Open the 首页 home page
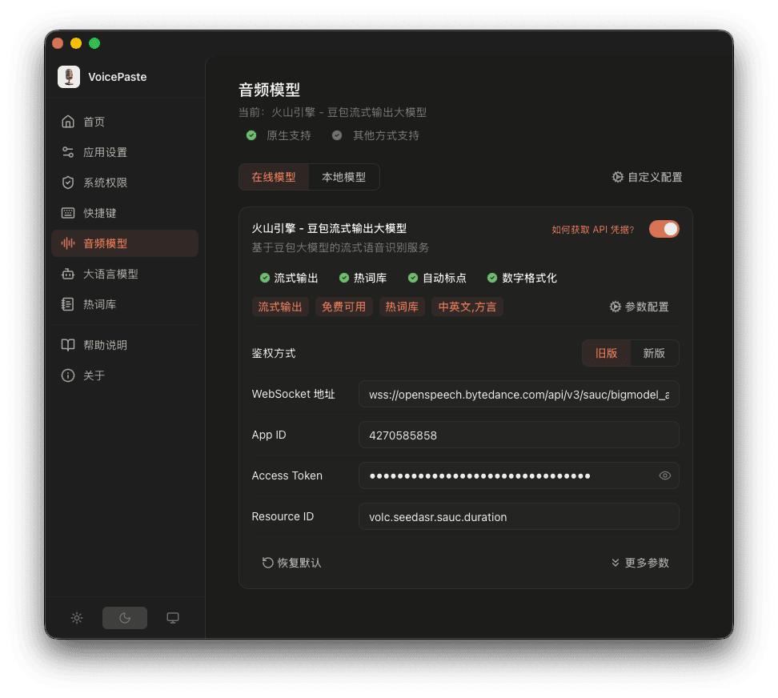The image size is (778, 698). click(x=125, y=122)
